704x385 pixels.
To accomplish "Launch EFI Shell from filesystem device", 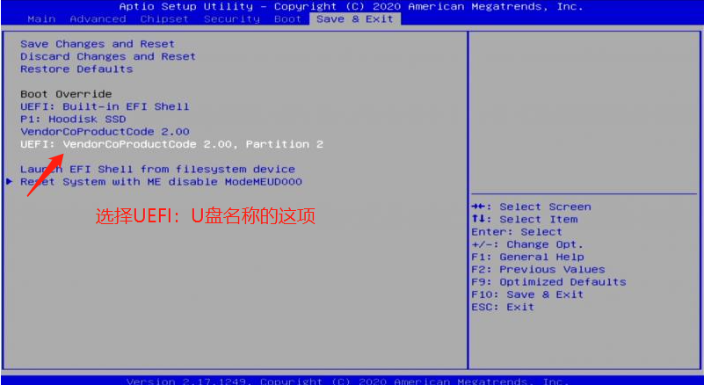I will coord(157,169).
